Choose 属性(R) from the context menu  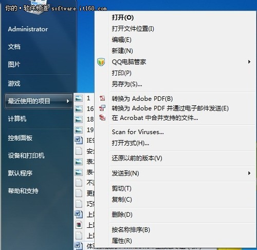pos(122,241)
